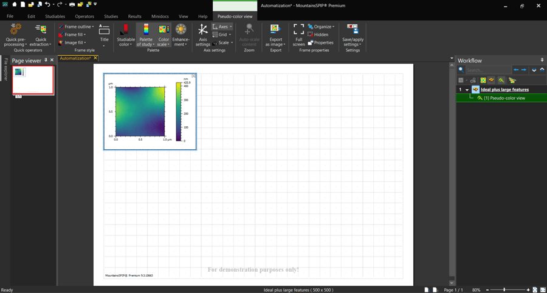Close the Page viewer panel
547x293 pixels.
[x=52, y=60]
